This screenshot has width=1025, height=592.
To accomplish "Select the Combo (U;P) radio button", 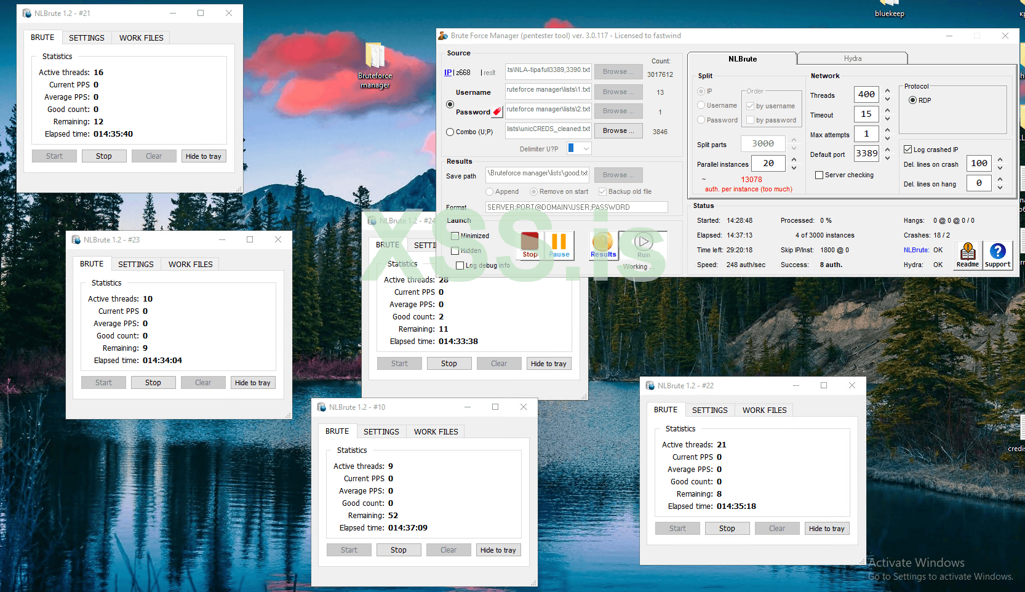I will point(450,132).
